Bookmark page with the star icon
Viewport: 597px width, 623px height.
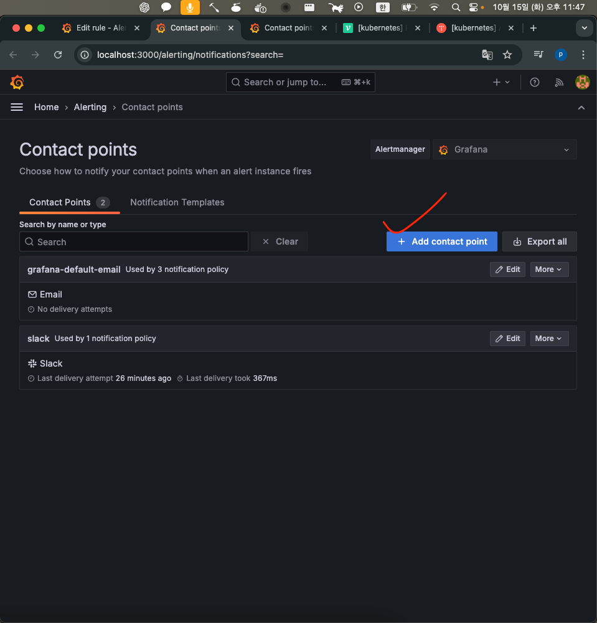click(507, 55)
